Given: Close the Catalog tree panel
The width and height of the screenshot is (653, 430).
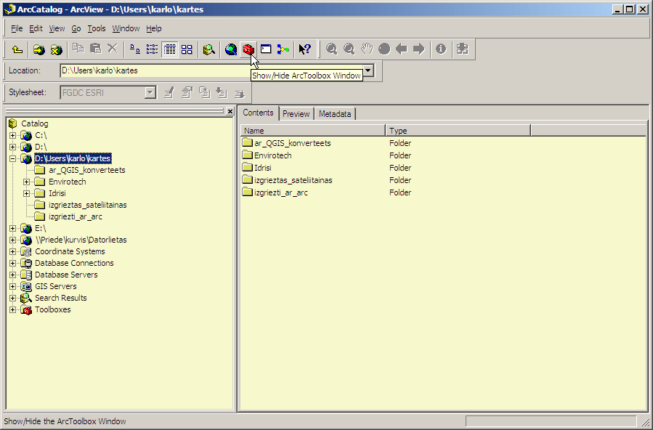Looking at the screenshot, I should point(230,112).
